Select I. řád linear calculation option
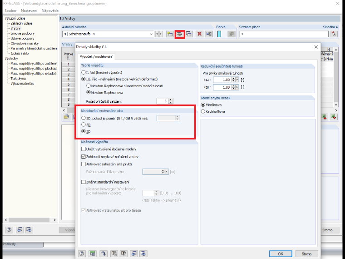This screenshot has width=345, height=259. click(84, 72)
